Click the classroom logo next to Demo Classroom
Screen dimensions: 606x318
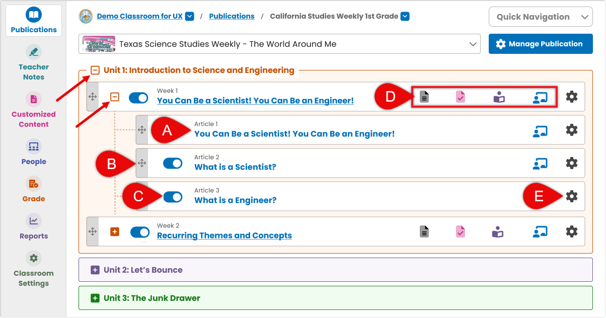86,16
